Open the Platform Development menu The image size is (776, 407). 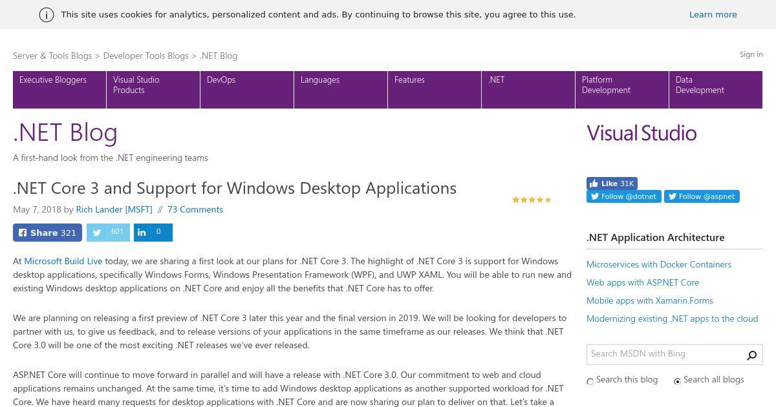coord(622,90)
